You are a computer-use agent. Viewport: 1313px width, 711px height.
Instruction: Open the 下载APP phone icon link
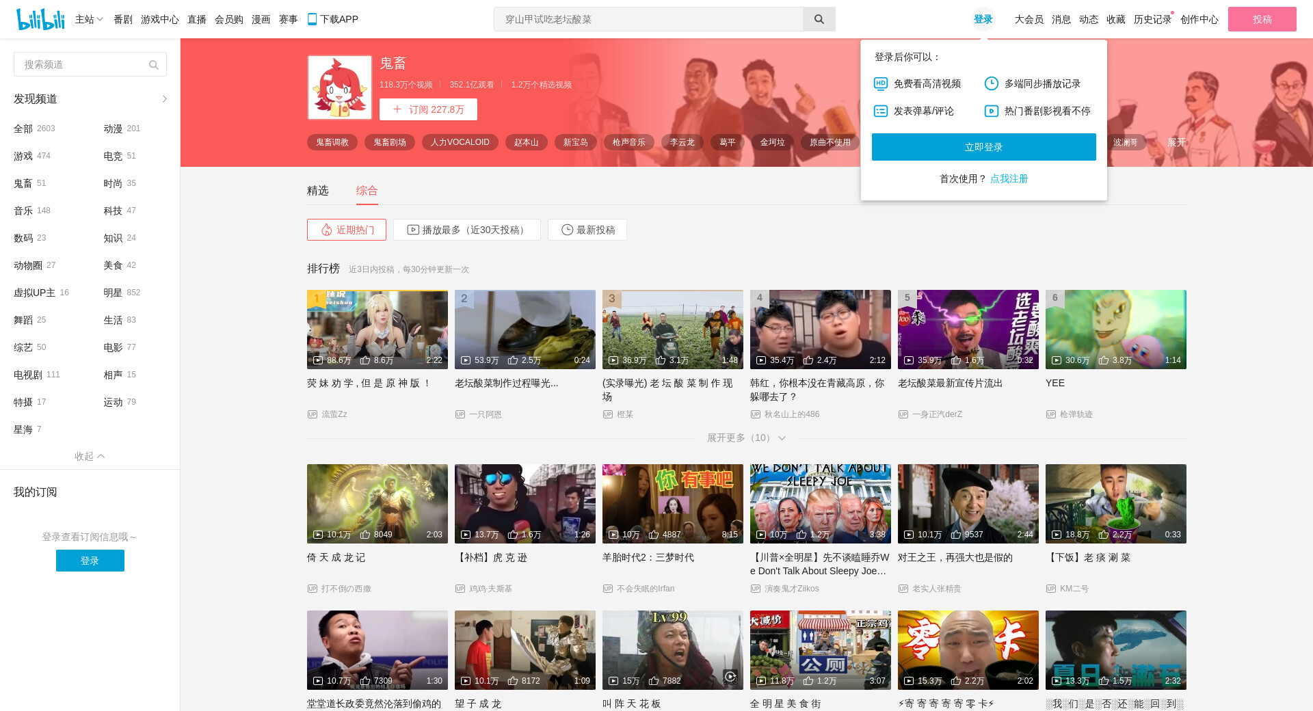[312, 19]
